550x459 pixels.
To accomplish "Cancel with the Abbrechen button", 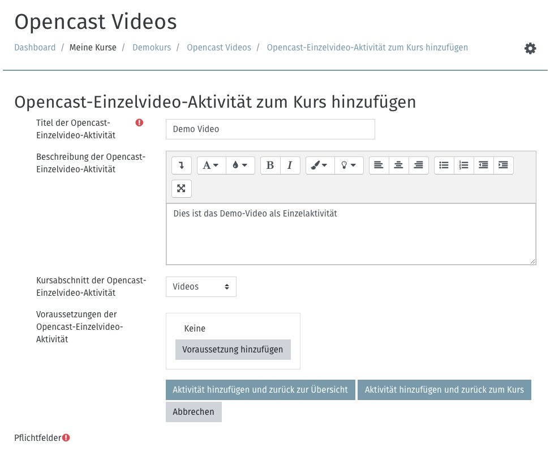I will [194, 412].
